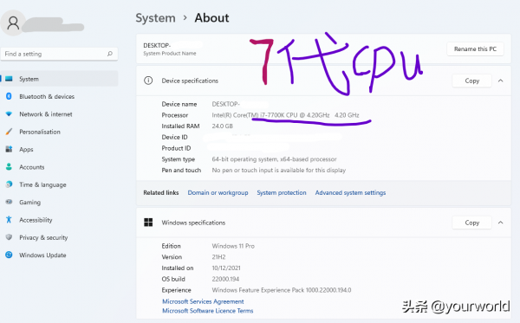Click the Windows 11 Pro edition value
The width and height of the screenshot is (520, 323).
(x=233, y=246)
